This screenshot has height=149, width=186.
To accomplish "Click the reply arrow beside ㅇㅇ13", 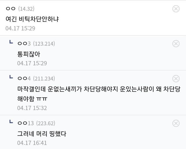I will (x=11, y=122).
